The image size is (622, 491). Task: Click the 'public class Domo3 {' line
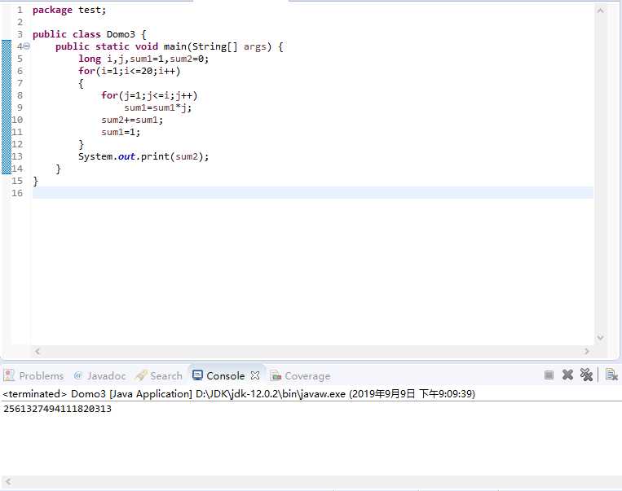click(x=89, y=34)
